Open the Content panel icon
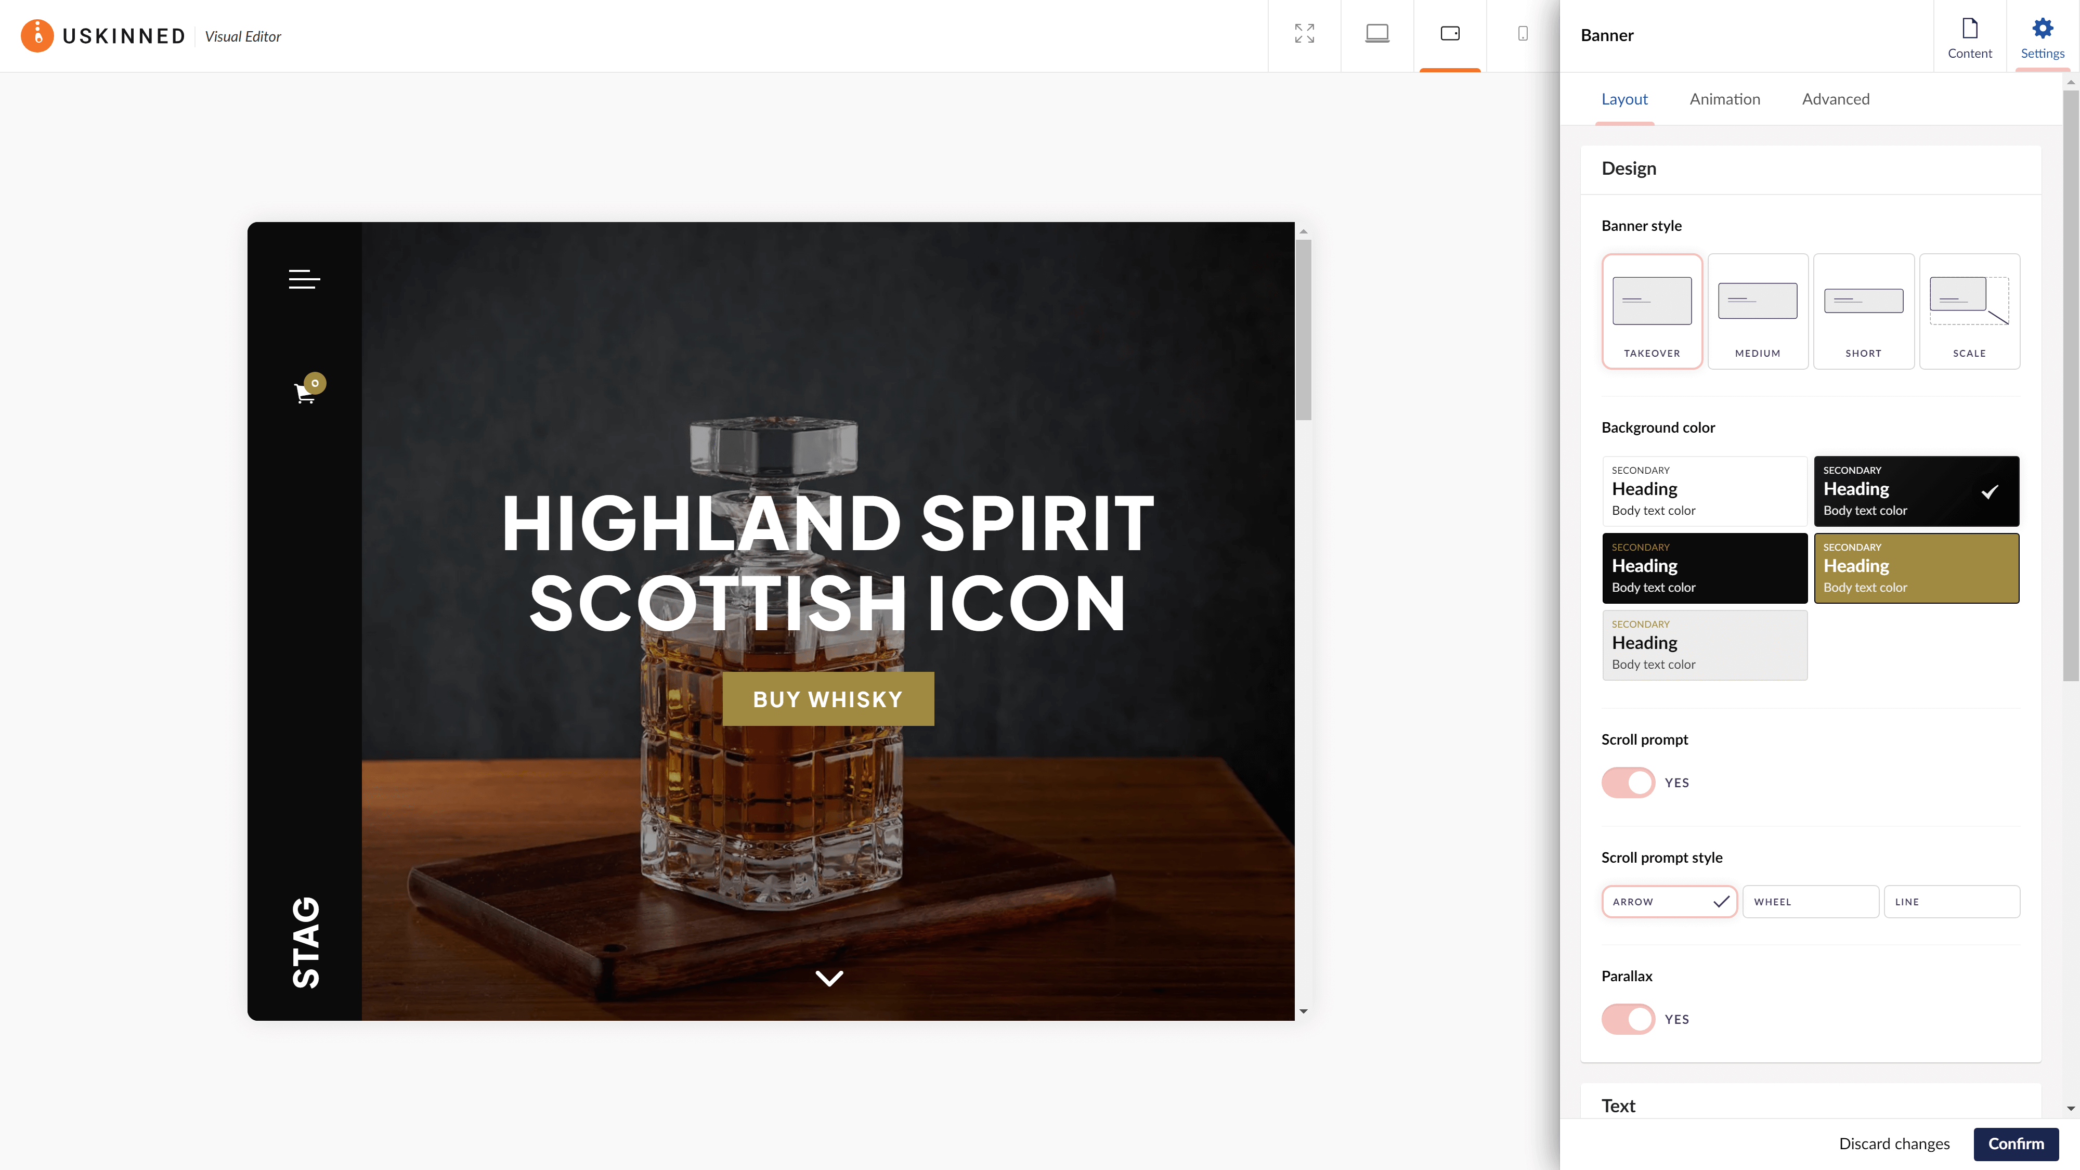This screenshot has width=2080, height=1170. (x=1969, y=37)
